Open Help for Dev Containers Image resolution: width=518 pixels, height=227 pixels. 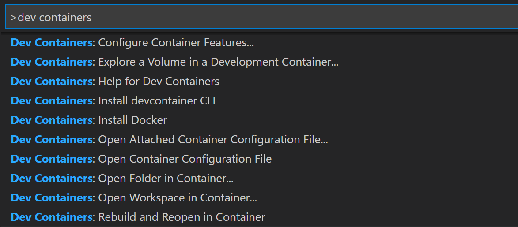[x=115, y=82]
